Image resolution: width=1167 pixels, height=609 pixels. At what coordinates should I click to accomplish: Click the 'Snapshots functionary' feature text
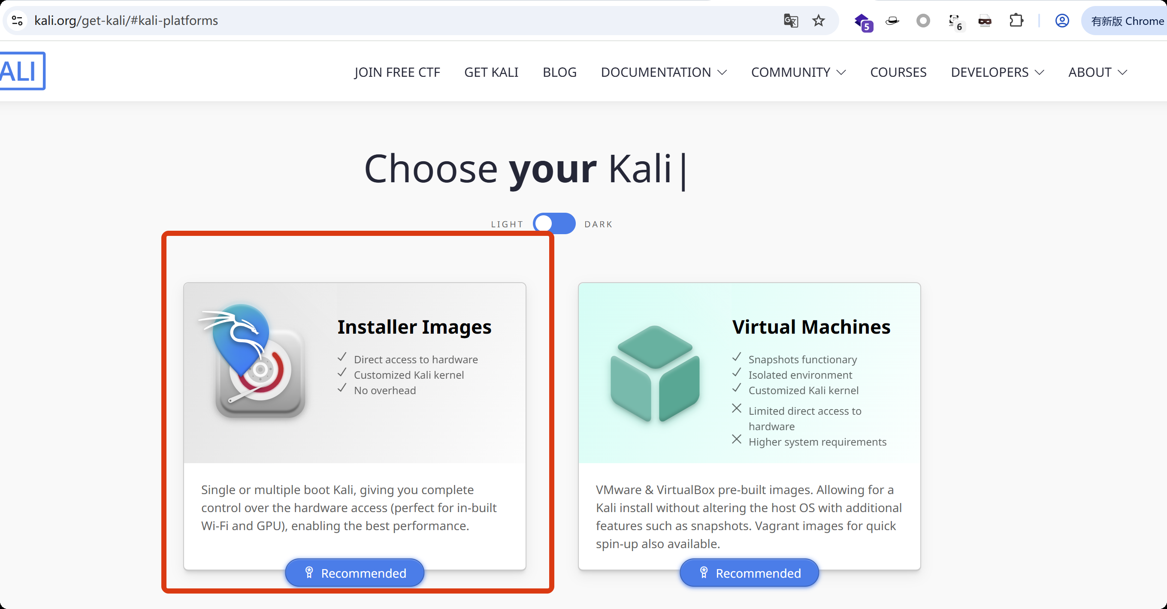tap(802, 359)
